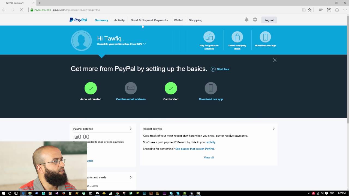Open account settings gear

[255, 20]
